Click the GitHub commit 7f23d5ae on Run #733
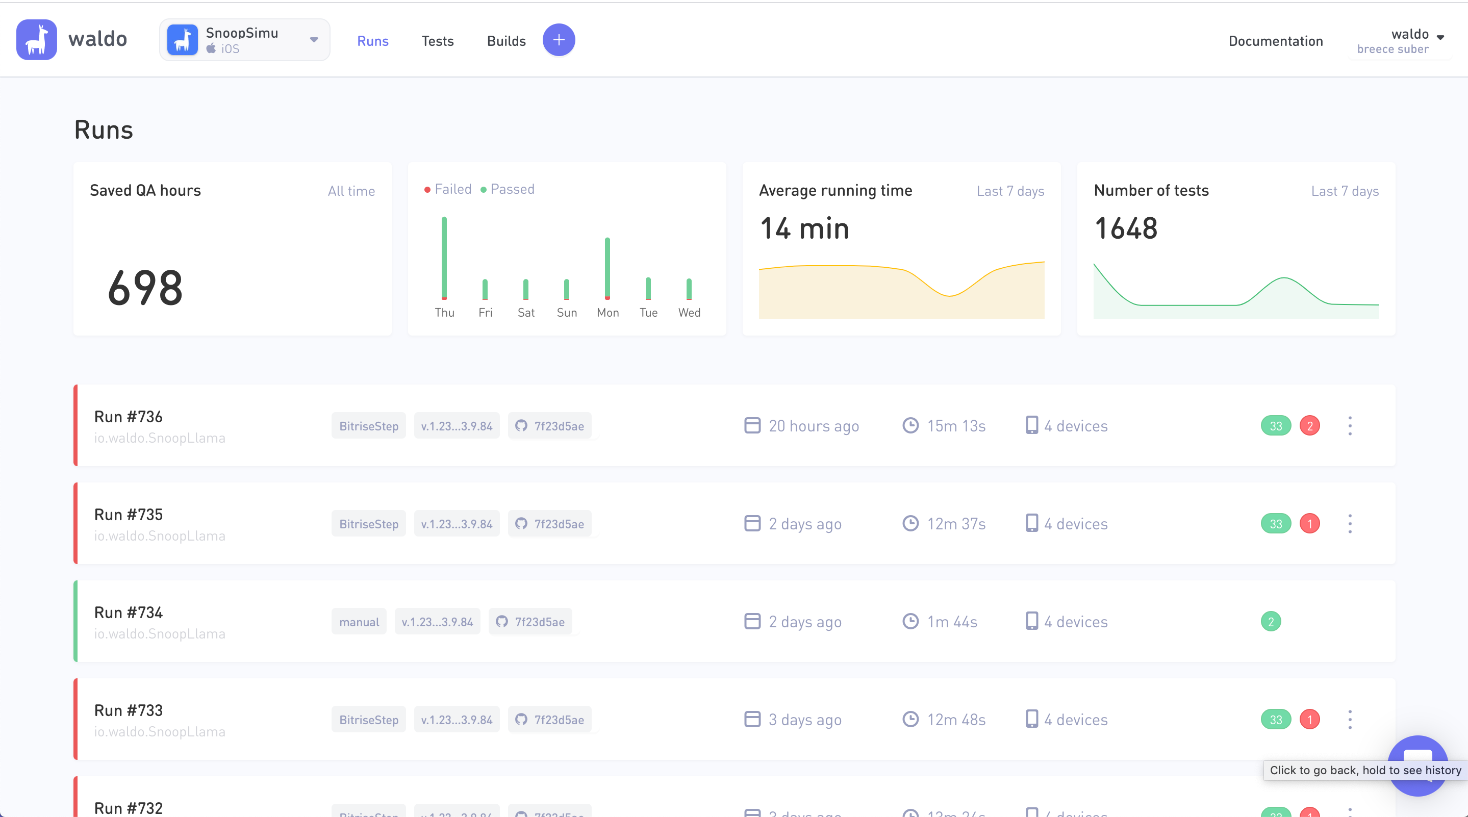 click(549, 720)
